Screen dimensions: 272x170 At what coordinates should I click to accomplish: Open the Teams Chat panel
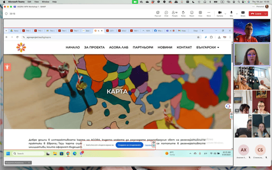tap(166, 13)
